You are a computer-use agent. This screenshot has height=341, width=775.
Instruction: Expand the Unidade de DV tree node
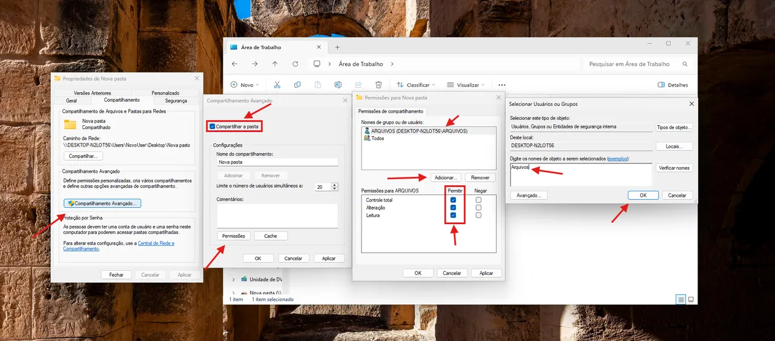(x=234, y=279)
